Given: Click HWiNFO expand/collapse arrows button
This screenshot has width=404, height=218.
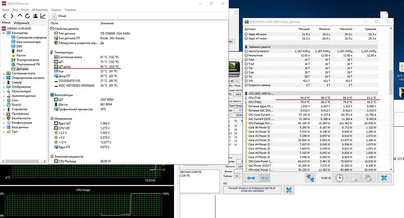Looking at the screenshot, I should click(251, 178).
